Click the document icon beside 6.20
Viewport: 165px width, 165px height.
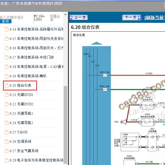(x=7, y=86)
